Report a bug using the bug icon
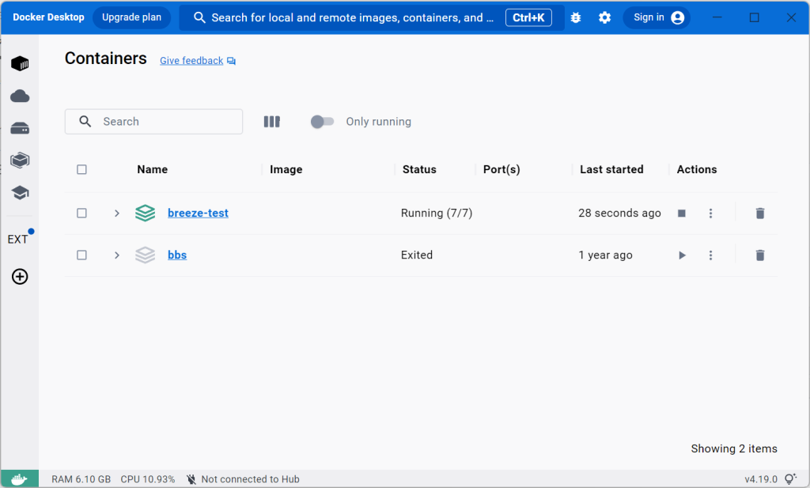This screenshot has height=488, width=810. (x=575, y=17)
